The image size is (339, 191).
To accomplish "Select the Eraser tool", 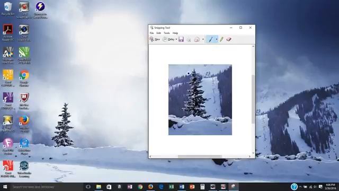I will tap(229, 39).
